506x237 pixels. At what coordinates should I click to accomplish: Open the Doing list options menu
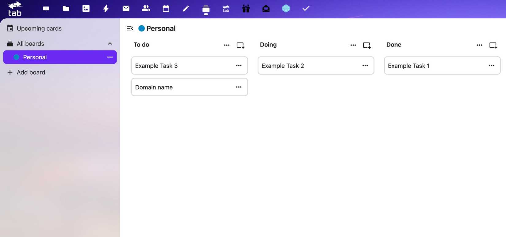pos(353,45)
